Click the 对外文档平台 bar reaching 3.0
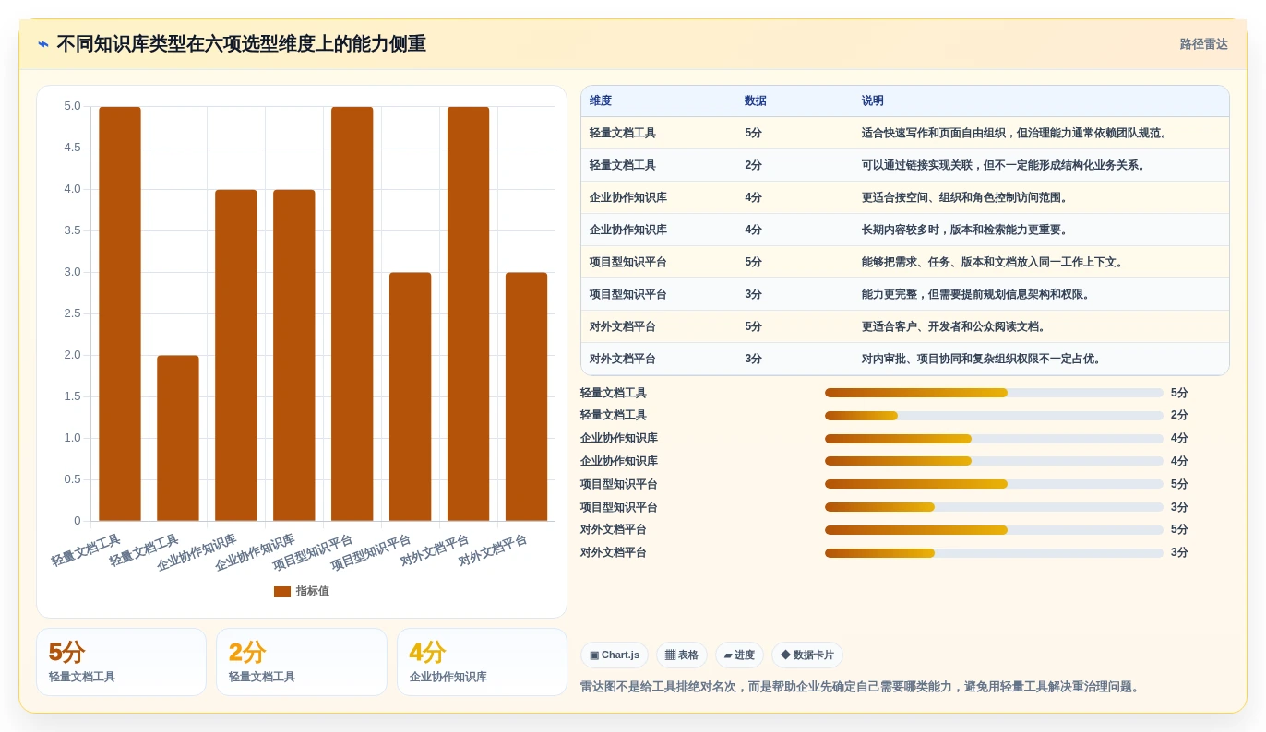 527,396
